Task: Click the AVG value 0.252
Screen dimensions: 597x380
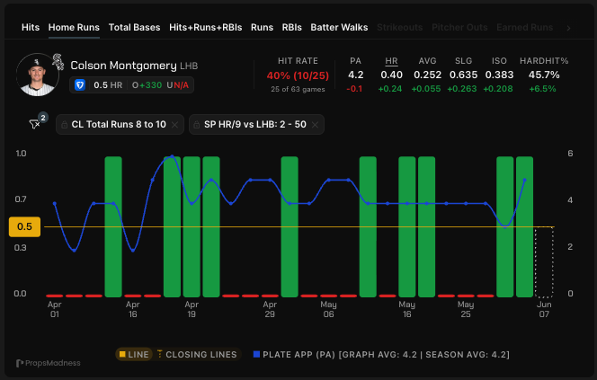Action: click(x=428, y=75)
